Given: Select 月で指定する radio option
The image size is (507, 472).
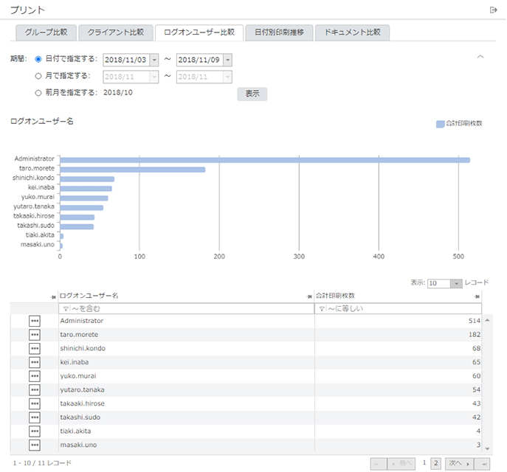Looking at the screenshot, I should click(38, 76).
